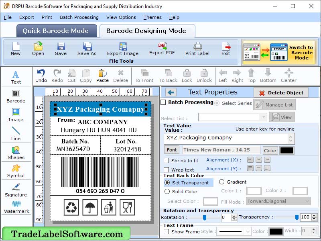The height and width of the screenshot is (241, 321).
Task: Click the Delete Object button
Action: [x=280, y=92]
